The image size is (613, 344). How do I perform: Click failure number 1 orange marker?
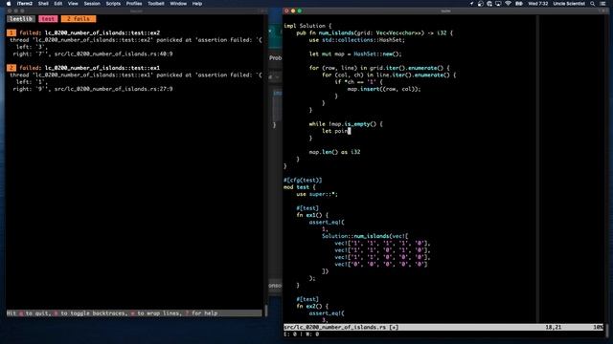click(x=11, y=32)
